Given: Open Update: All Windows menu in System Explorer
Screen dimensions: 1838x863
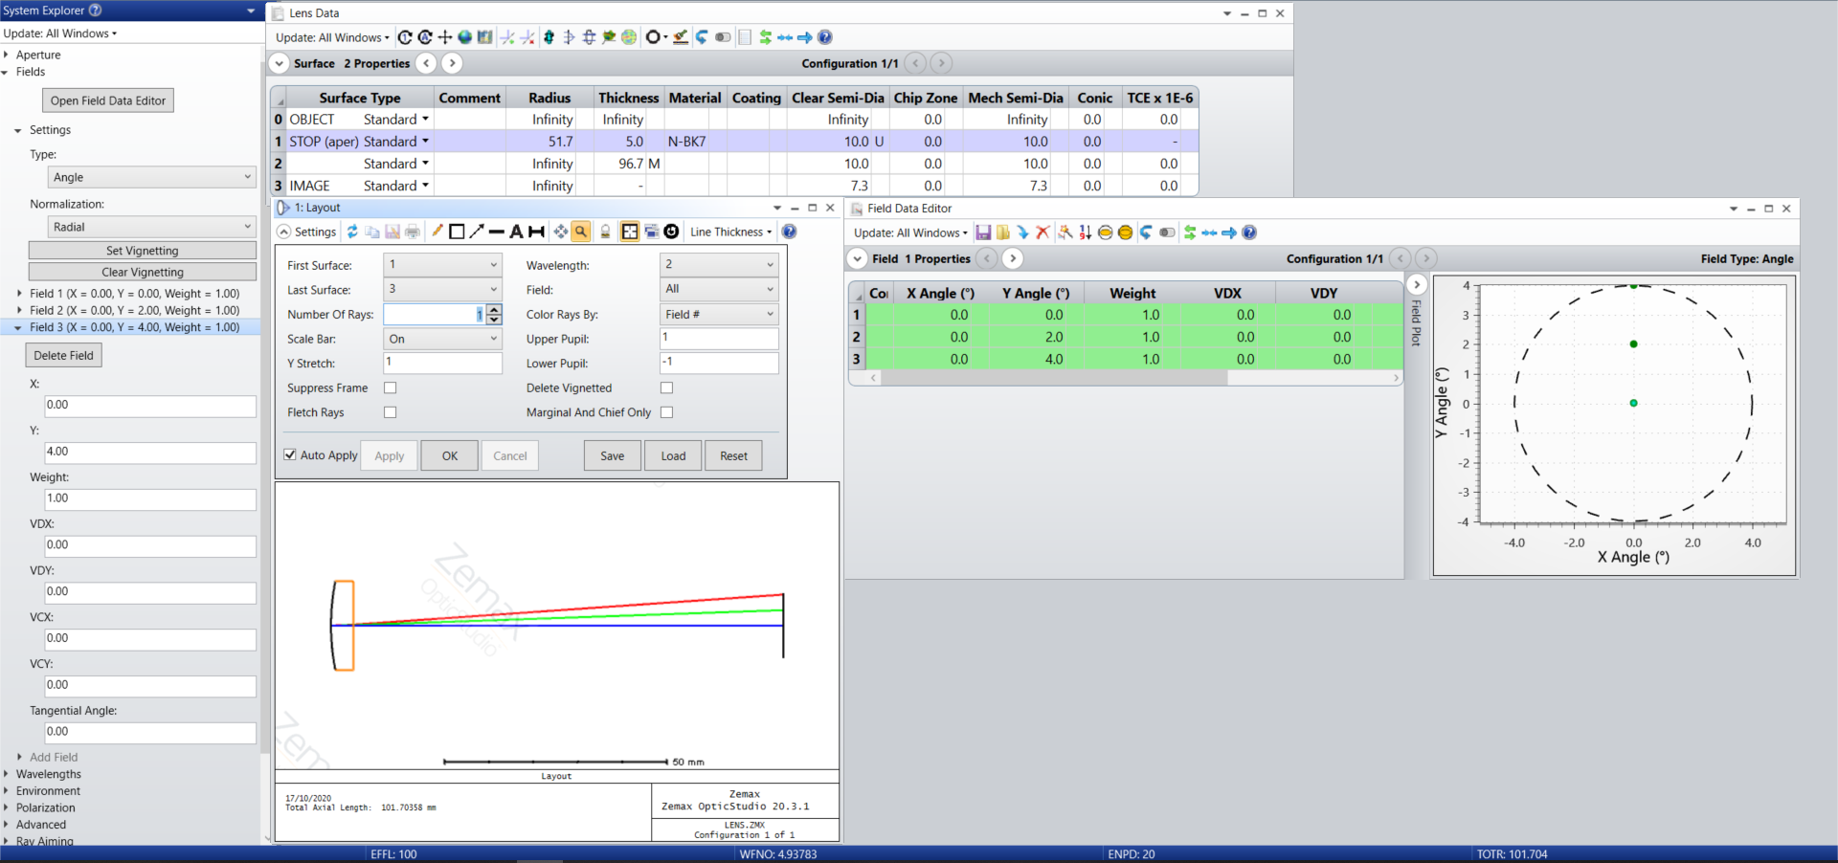Looking at the screenshot, I should pyautogui.click(x=59, y=33).
